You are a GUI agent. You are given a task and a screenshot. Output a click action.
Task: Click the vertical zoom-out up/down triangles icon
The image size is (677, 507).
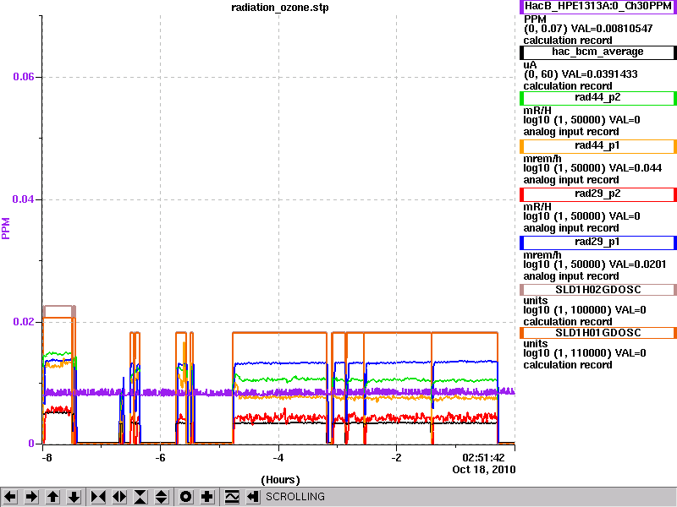(162, 497)
